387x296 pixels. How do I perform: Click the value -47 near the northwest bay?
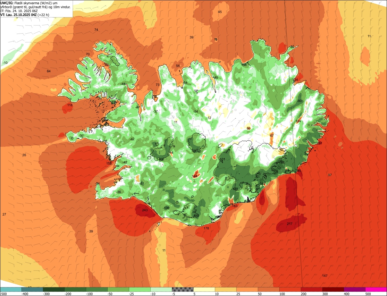138,107
